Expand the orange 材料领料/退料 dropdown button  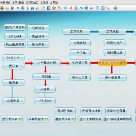[123, 63]
